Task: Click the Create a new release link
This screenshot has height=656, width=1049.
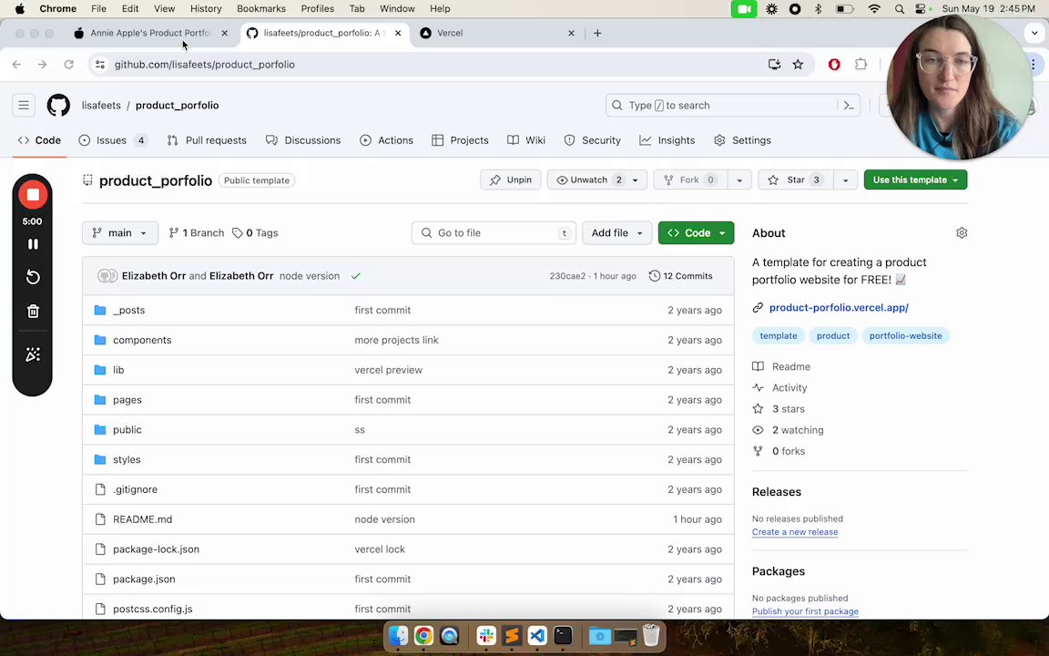Action: click(x=795, y=531)
